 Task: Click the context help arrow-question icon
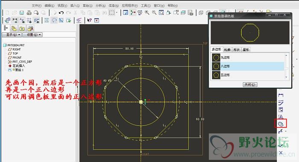tap(89, 20)
